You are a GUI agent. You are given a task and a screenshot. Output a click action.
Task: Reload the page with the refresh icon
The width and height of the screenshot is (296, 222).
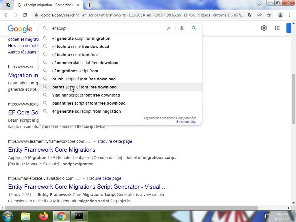[x=25, y=15]
